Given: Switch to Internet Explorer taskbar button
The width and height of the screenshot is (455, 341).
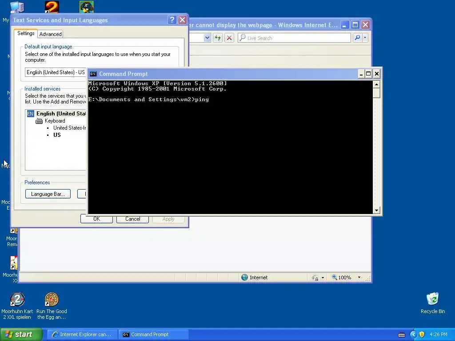Looking at the screenshot, I should (82, 334).
